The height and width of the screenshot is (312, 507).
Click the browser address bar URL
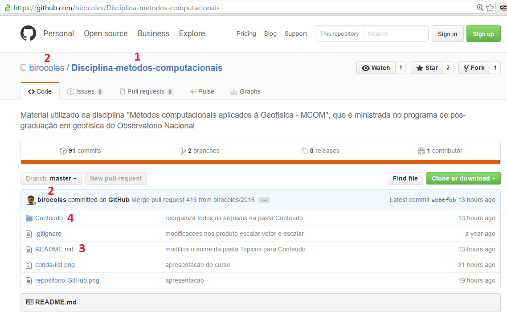point(116,8)
